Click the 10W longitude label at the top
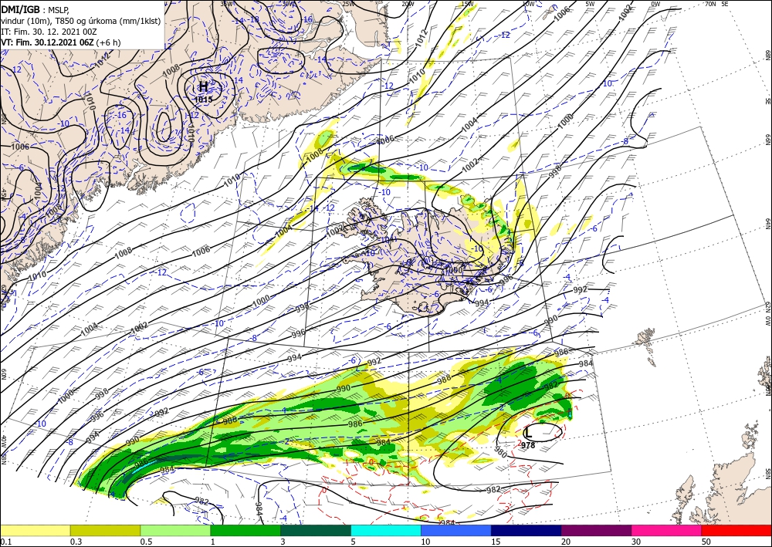This screenshot has width=772, height=547. click(x=528, y=4)
